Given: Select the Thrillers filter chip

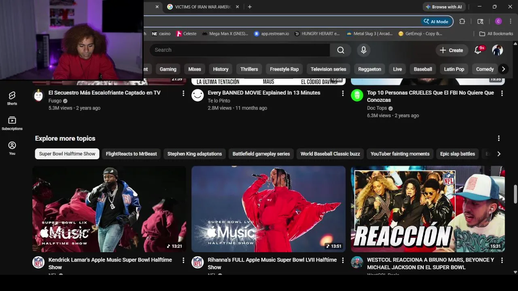Looking at the screenshot, I should tap(249, 69).
